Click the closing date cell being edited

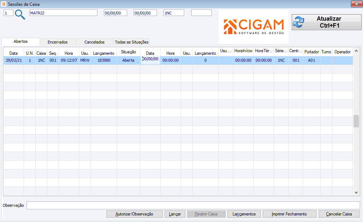tap(150, 60)
